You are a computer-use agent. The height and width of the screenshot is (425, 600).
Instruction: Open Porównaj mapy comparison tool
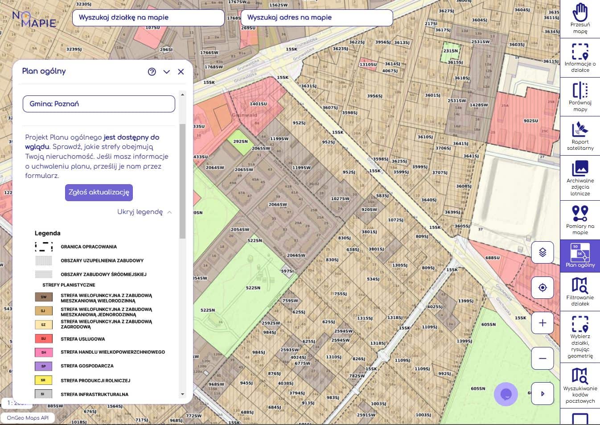click(580, 96)
